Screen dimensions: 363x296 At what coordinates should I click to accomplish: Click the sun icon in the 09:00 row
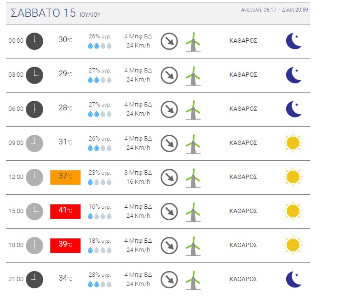pyautogui.click(x=293, y=143)
